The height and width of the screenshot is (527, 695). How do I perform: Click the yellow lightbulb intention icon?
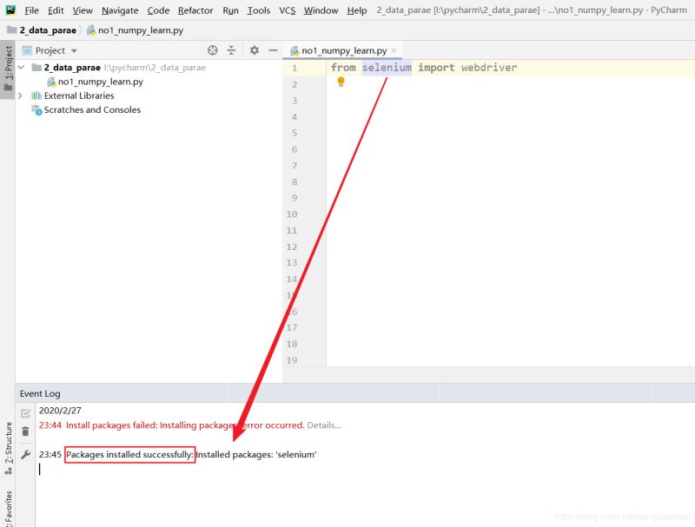[341, 82]
